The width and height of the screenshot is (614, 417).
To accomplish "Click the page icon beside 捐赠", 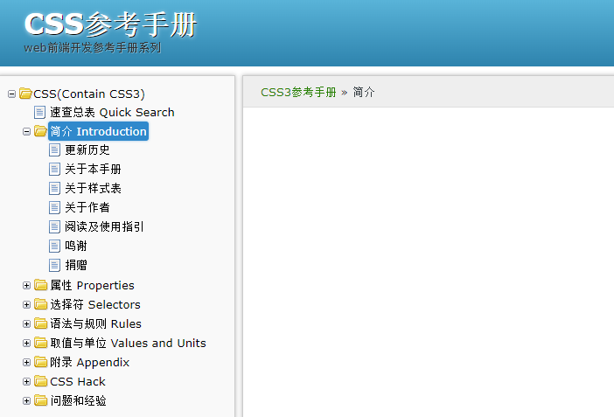I will (55, 265).
